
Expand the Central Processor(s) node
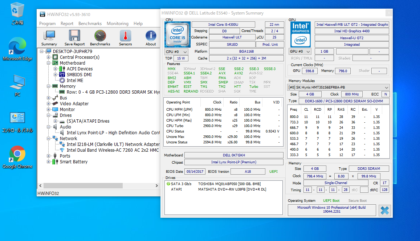pyautogui.click(x=49, y=57)
